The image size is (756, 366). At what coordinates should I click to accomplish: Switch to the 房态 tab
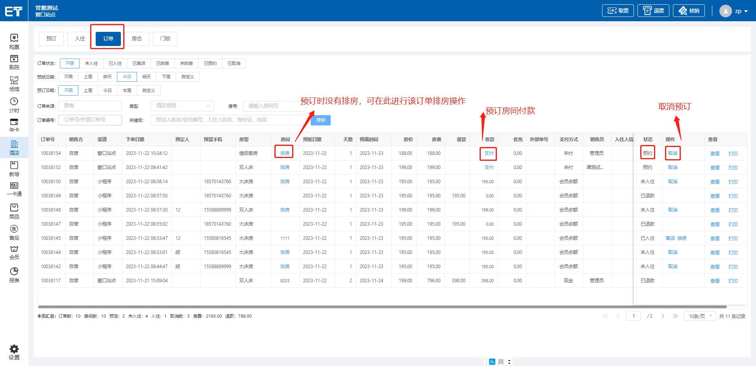point(137,39)
